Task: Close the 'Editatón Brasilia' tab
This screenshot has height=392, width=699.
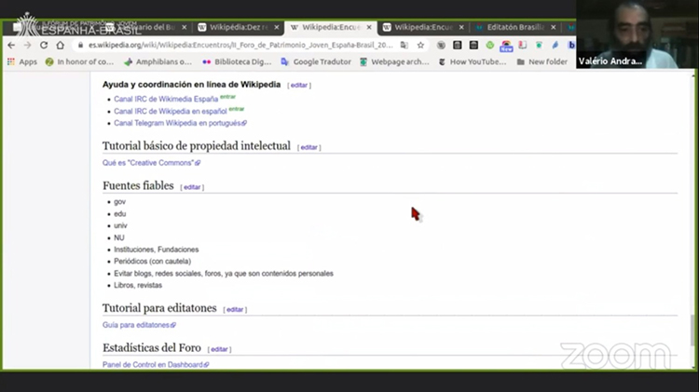Action: point(554,28)
